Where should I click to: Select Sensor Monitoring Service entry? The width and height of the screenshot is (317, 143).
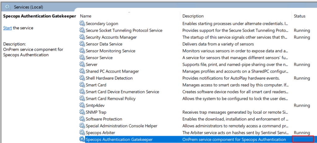[111, 51]
